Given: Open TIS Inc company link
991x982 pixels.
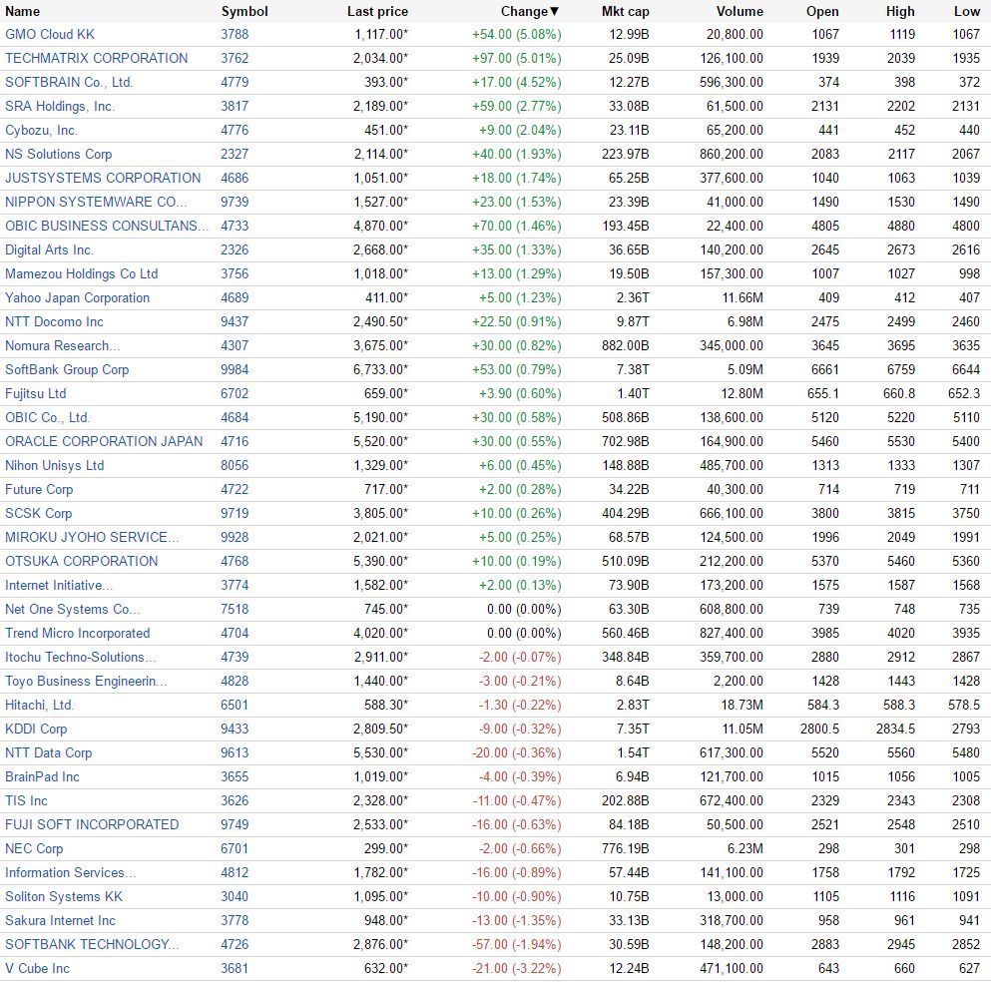Looking at the screenshot, I should (26, 802).
